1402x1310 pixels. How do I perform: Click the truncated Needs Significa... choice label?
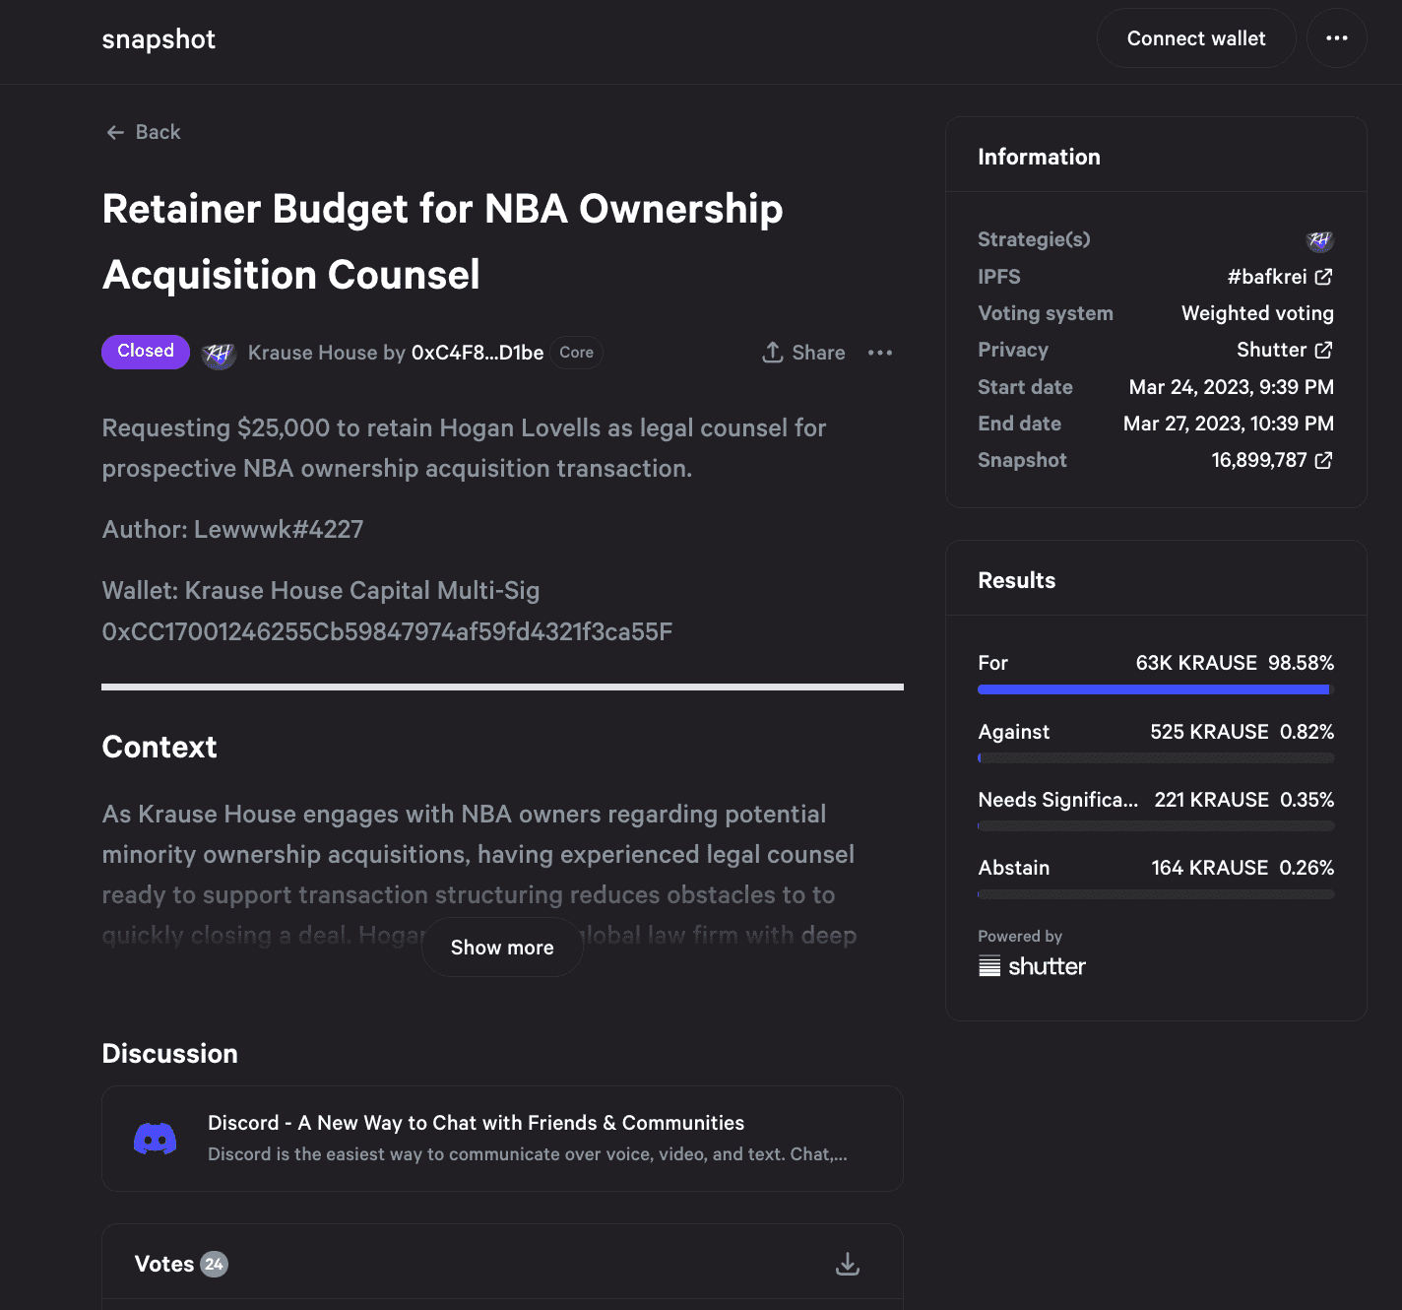[1057, 800]
